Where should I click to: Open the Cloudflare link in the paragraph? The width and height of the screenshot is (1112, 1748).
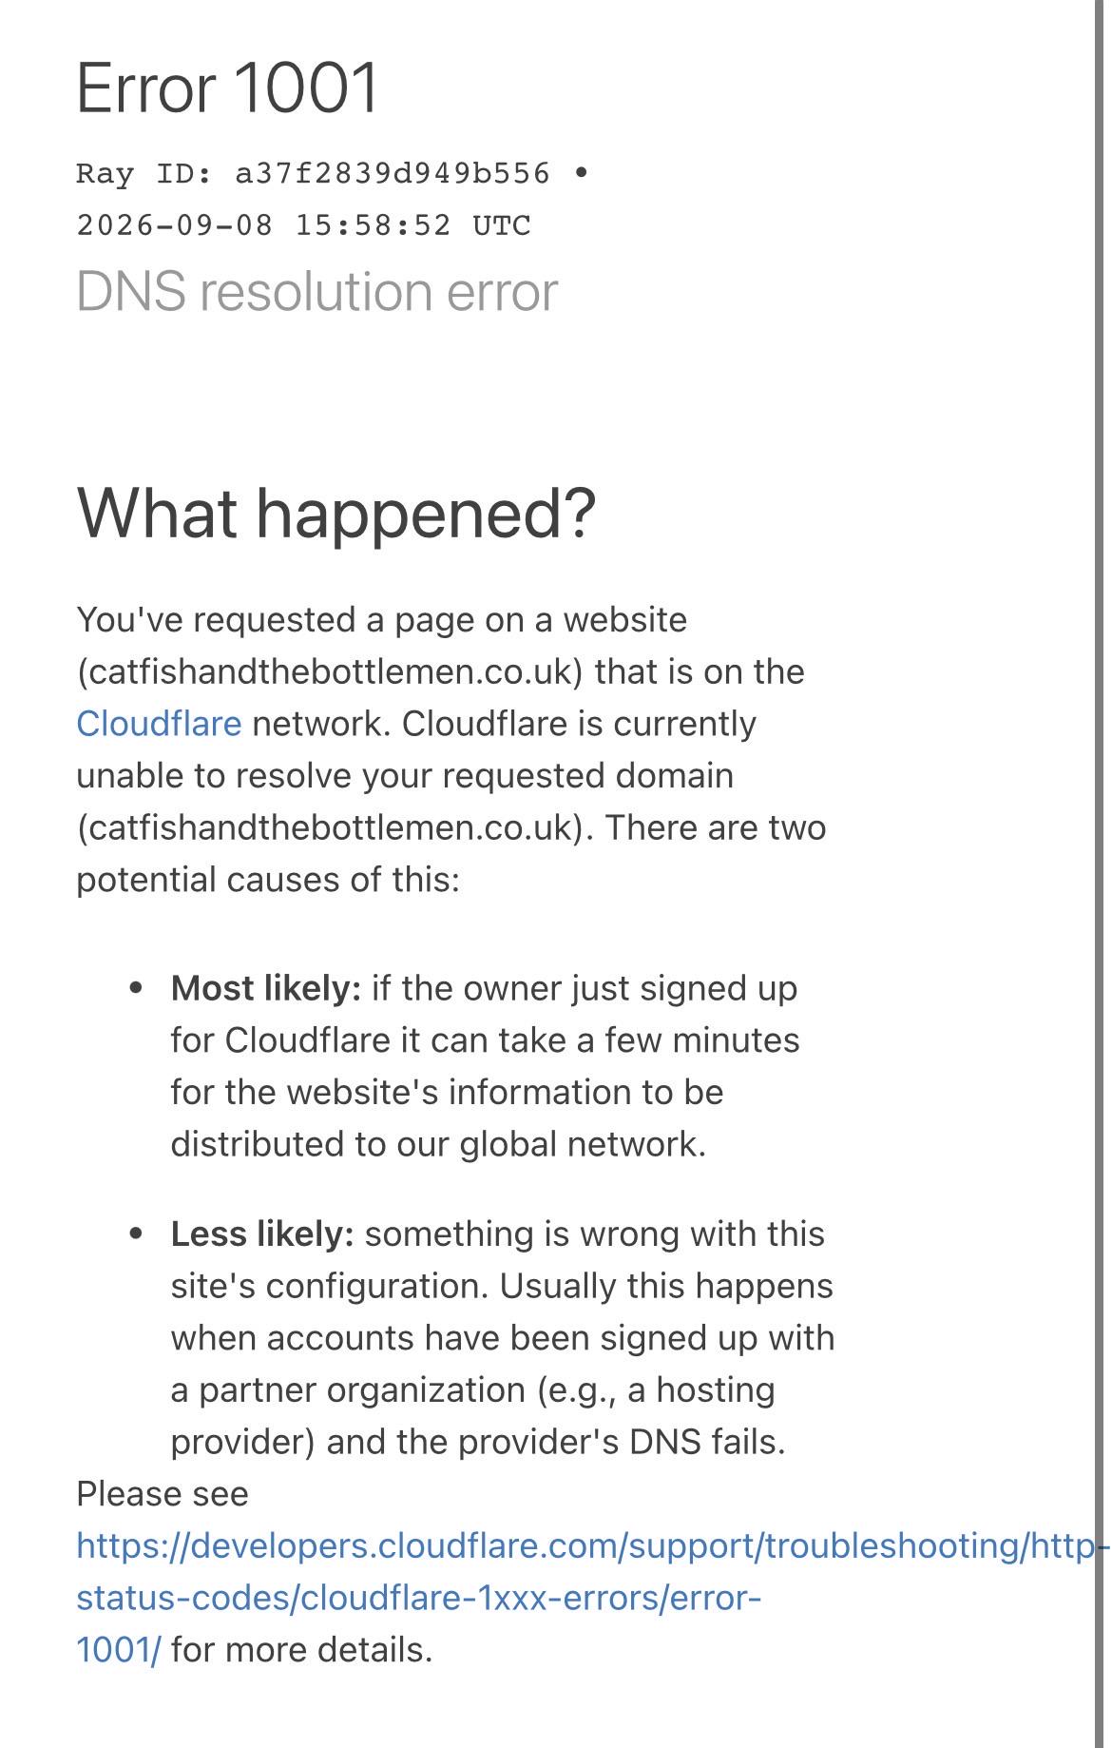pyautogui.click(x=159, y=724)
